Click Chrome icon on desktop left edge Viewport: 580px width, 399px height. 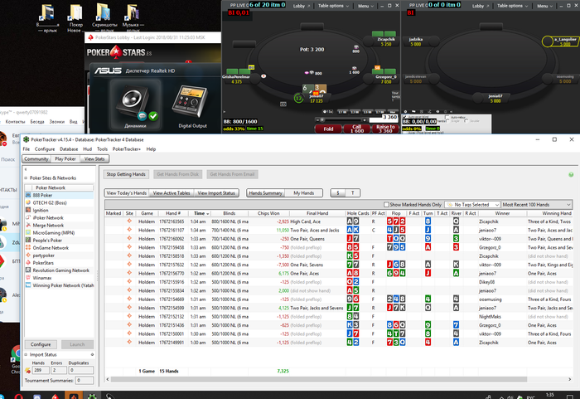point(17,353)
